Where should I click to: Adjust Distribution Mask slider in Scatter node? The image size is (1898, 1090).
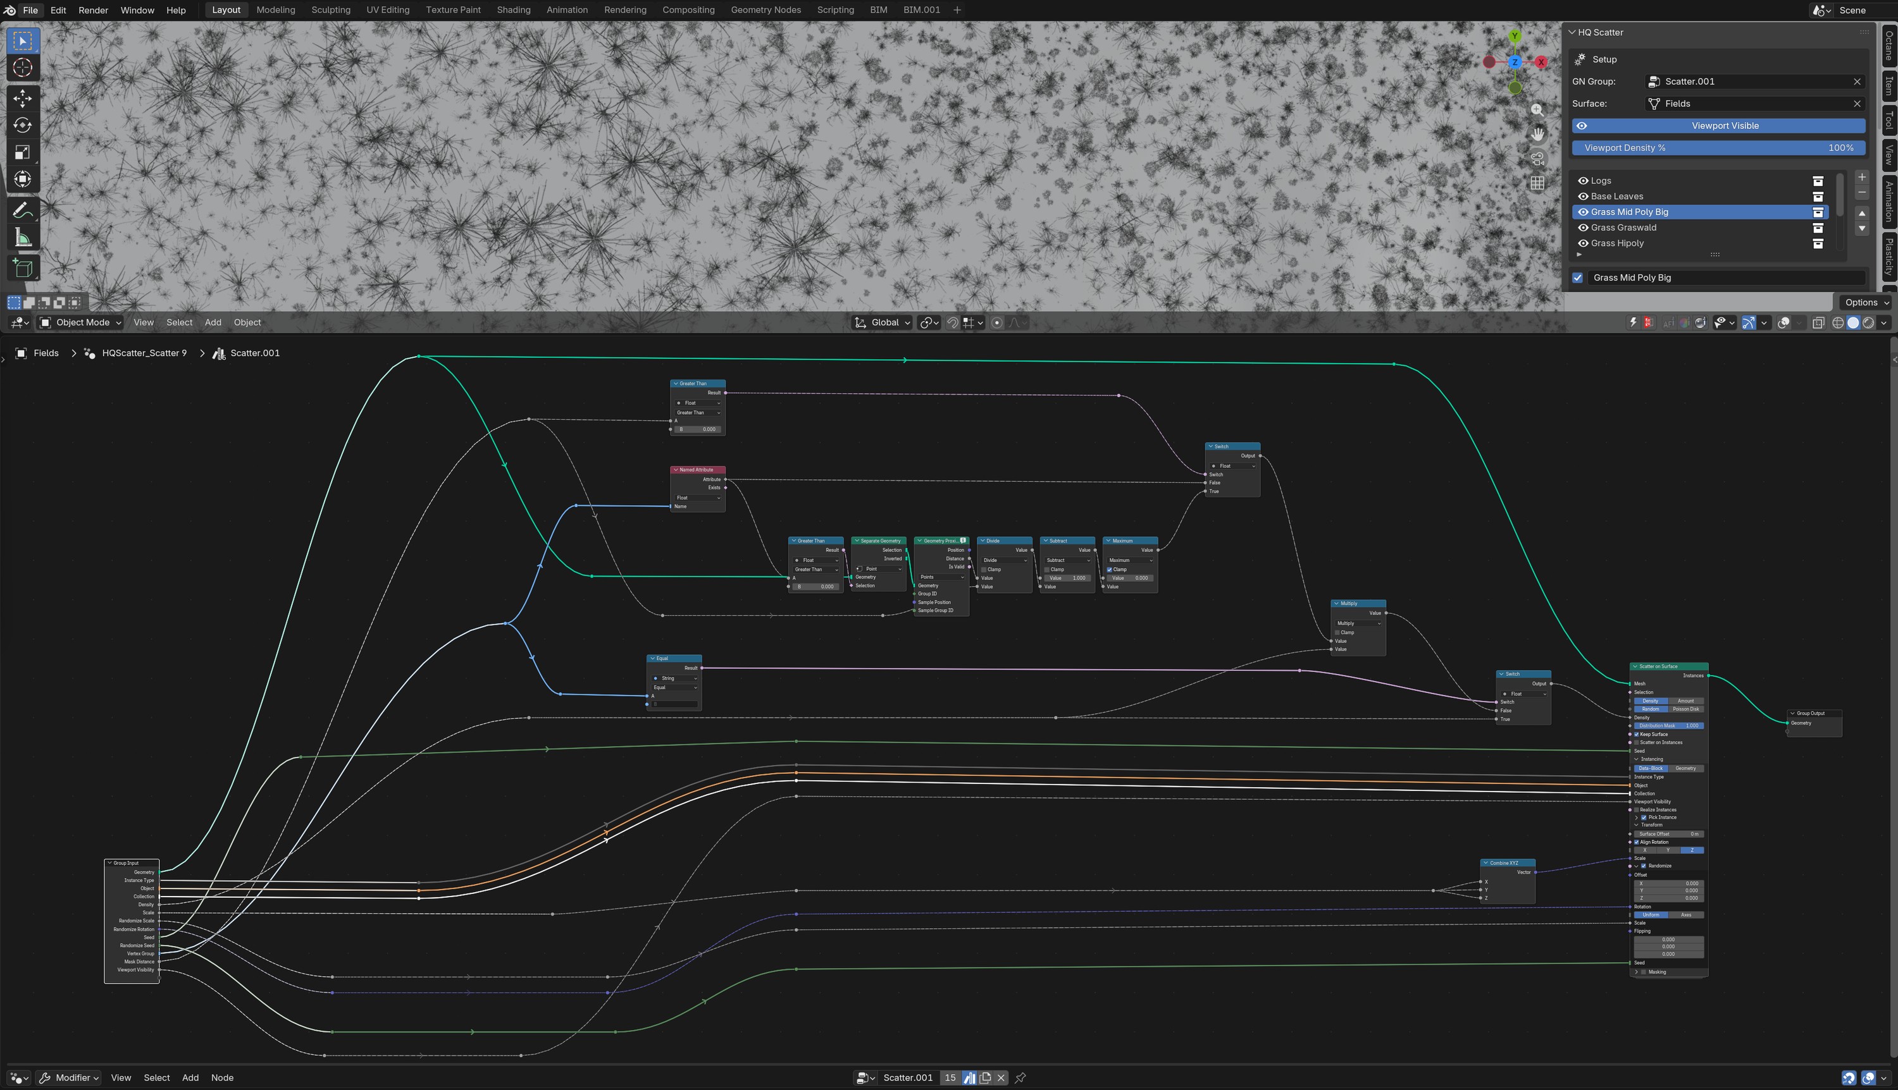1669,726
